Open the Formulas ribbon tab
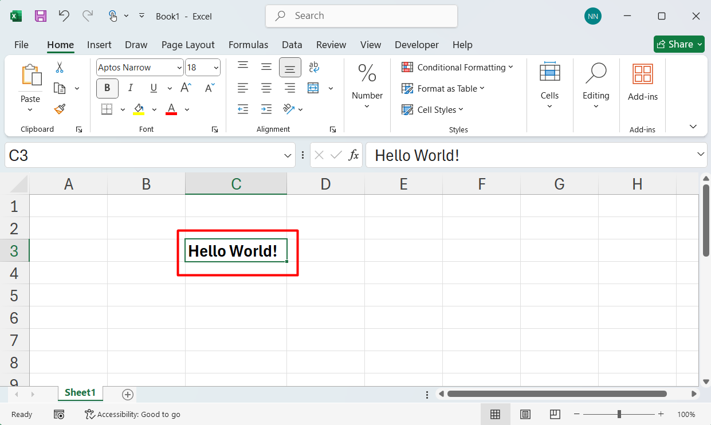 (248, 45)
